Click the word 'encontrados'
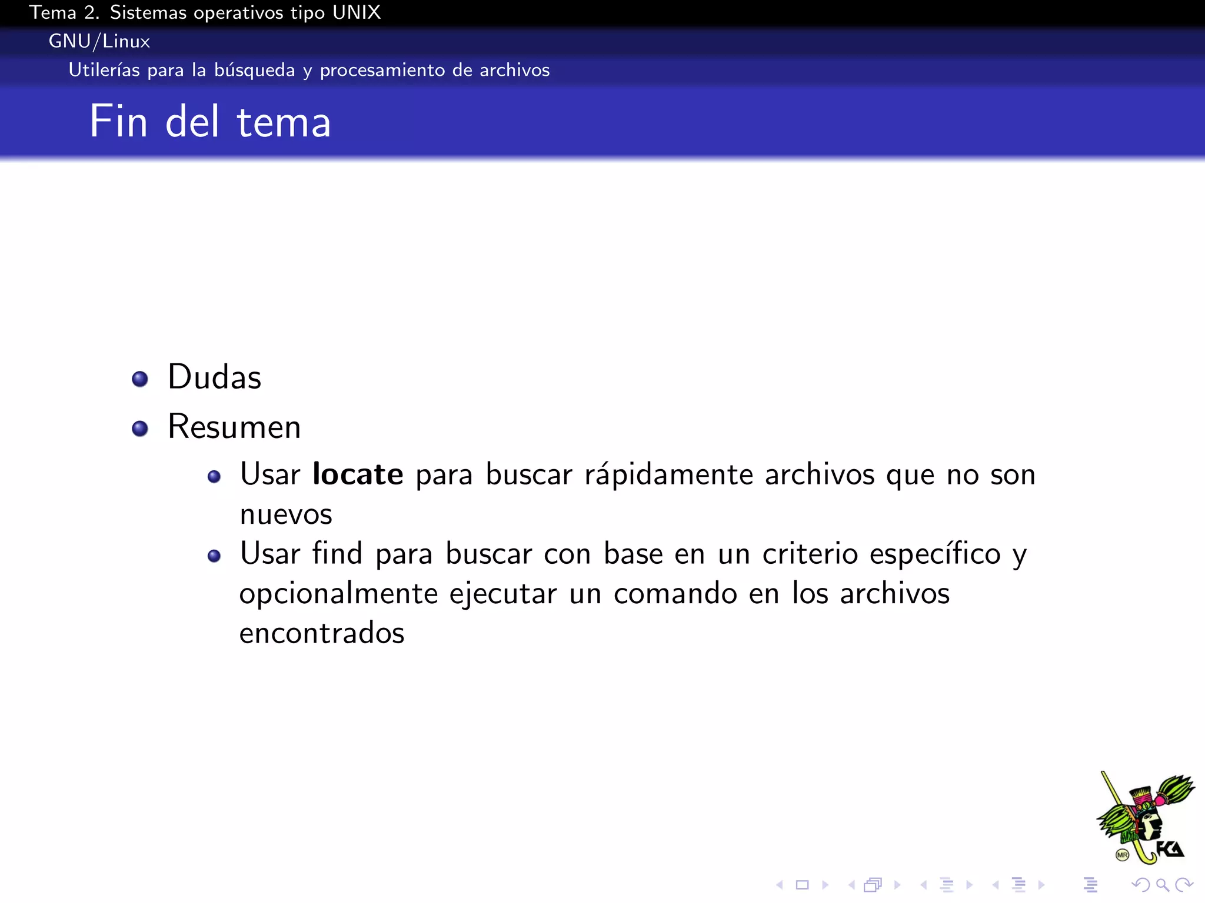The height and width of the screenshot is (903, 1205). (x=322, y=633)
